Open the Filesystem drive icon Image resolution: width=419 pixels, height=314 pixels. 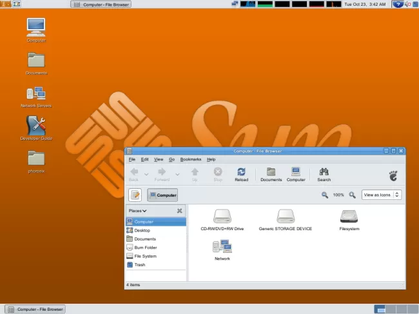coord(349,217)
